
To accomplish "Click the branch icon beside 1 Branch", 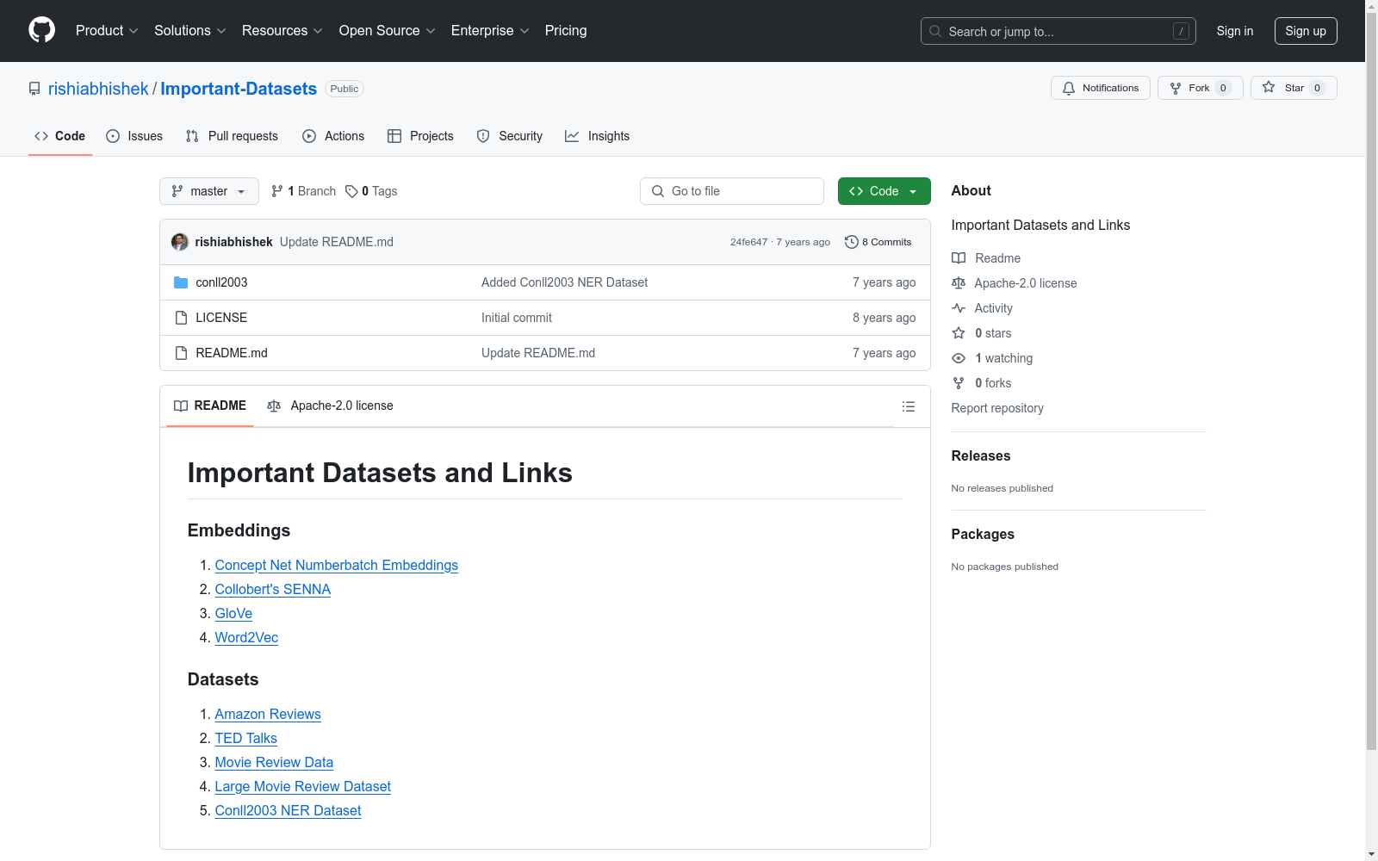I will (x=277, y=191).
